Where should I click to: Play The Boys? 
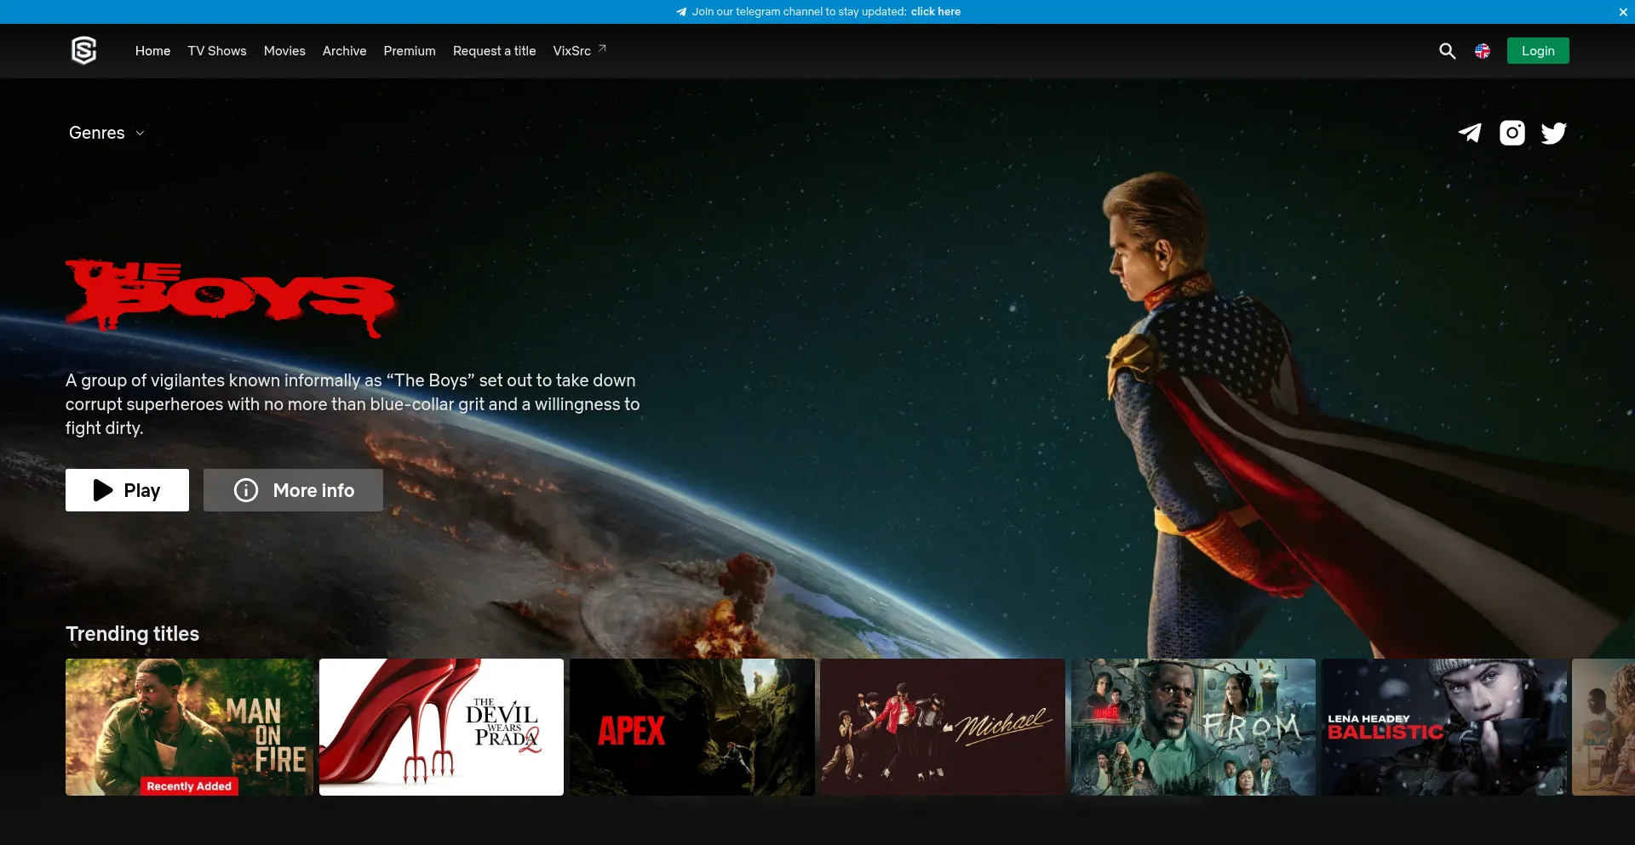(128, 490)
